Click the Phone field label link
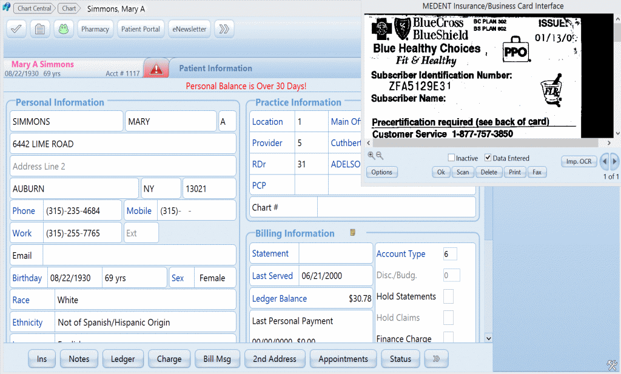Screen dimensions: 621x374 [24, 211]
